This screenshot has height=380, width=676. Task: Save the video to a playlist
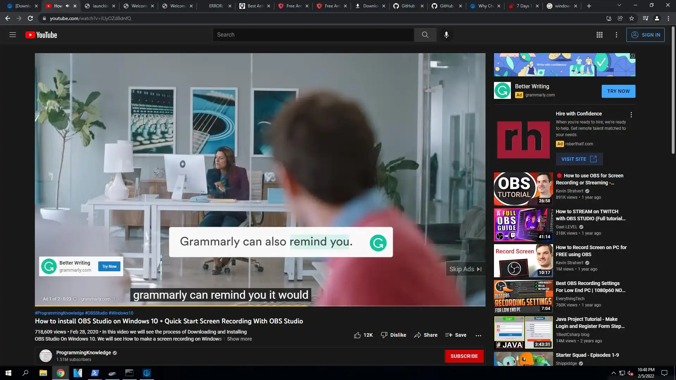click(x=456, y=335)
